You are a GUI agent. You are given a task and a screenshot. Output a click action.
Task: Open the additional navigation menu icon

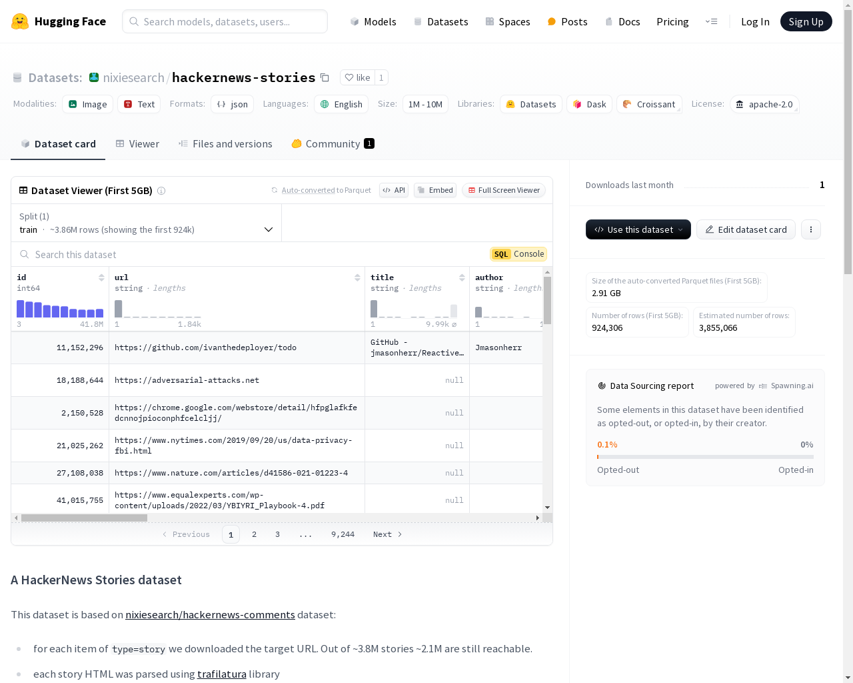[711, 21]
